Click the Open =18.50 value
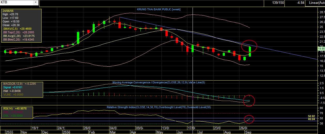This screenshot has width=325, height=134. (11, 21)
